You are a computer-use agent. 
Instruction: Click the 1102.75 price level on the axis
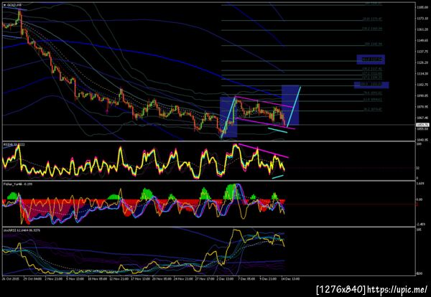[x=422, y=85]
